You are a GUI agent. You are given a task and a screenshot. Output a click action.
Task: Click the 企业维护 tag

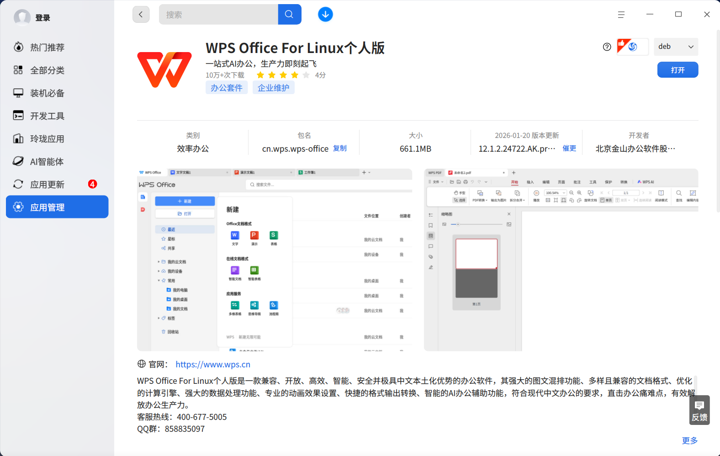pyautogui.click(x=274, y=88)
